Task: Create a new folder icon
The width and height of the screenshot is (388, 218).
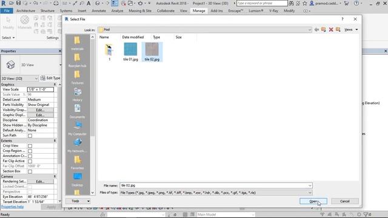Action: (338, 30)
